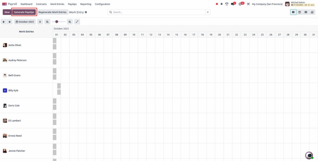318x161 pixels.
Task: Go to previous month arrow
Action: click(4, 22)
